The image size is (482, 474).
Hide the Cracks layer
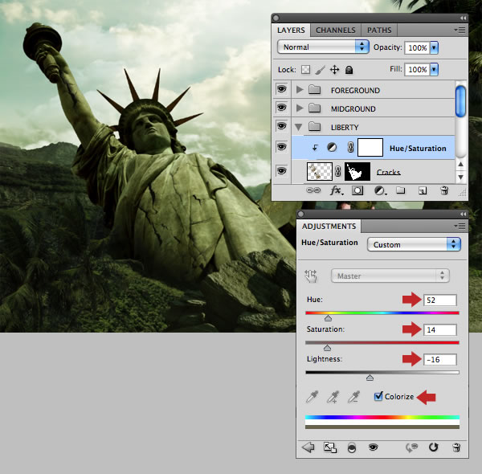click(x=281, y=171)
